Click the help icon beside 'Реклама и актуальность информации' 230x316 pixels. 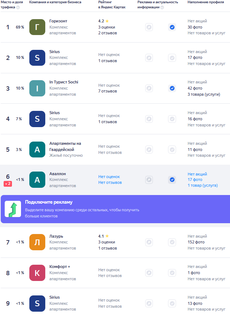162,8
